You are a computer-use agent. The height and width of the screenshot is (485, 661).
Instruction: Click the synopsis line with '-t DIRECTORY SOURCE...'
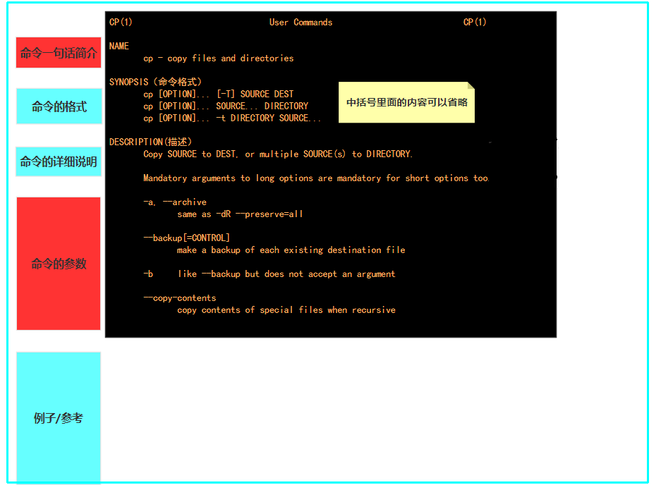click(232, 118)
